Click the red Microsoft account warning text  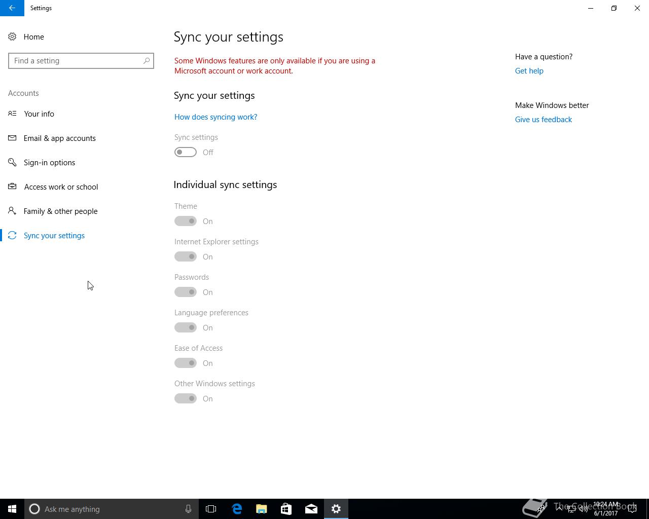click(275, 66)
